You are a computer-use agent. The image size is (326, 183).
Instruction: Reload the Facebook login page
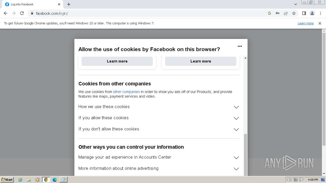22,13
